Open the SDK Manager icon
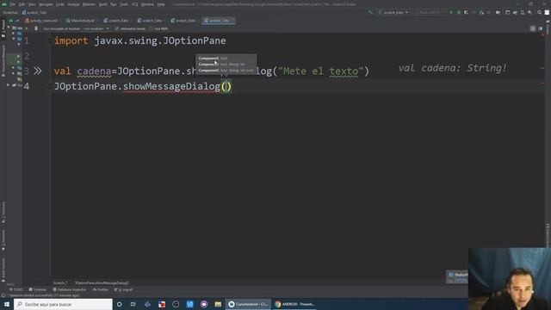Image resolution: width=551 pixels, height=310 pixels. pos(529,12)
